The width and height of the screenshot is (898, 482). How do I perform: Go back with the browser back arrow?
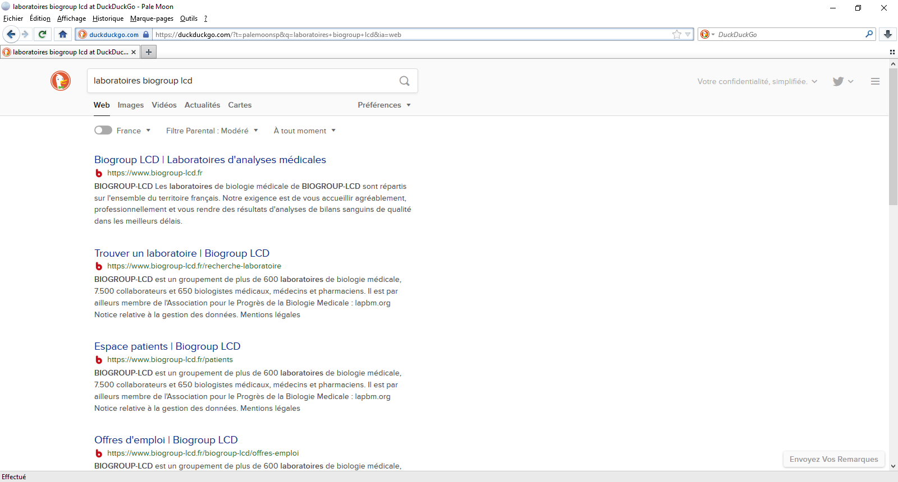click(x=11, y=34)
